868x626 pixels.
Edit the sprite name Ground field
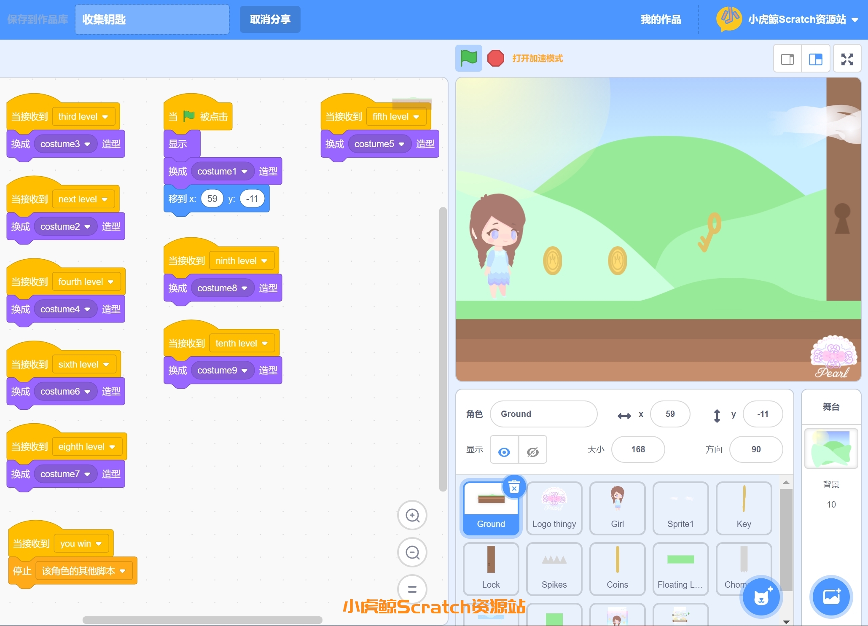(543, 414)
